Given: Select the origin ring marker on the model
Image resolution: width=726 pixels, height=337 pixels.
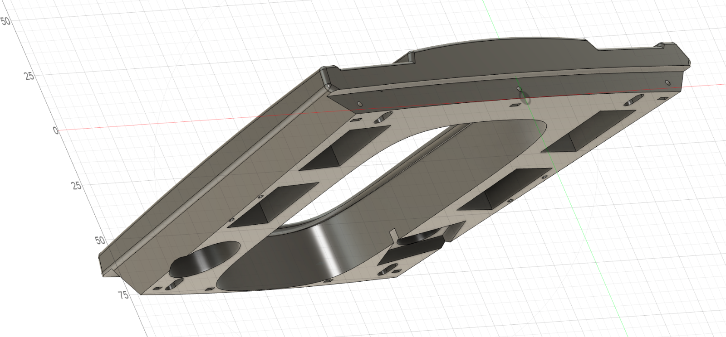Looking at the screenshot, I should tap(526, 97).
